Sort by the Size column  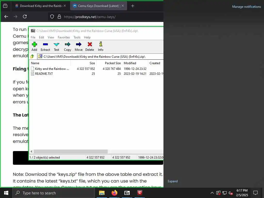pos(84,63)
